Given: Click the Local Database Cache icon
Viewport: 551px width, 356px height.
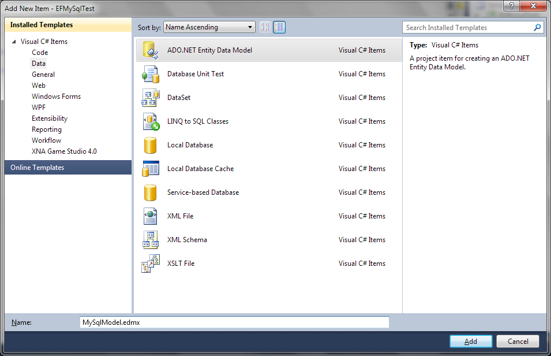Looking at the screenshot, I should [x=151, y=169].
